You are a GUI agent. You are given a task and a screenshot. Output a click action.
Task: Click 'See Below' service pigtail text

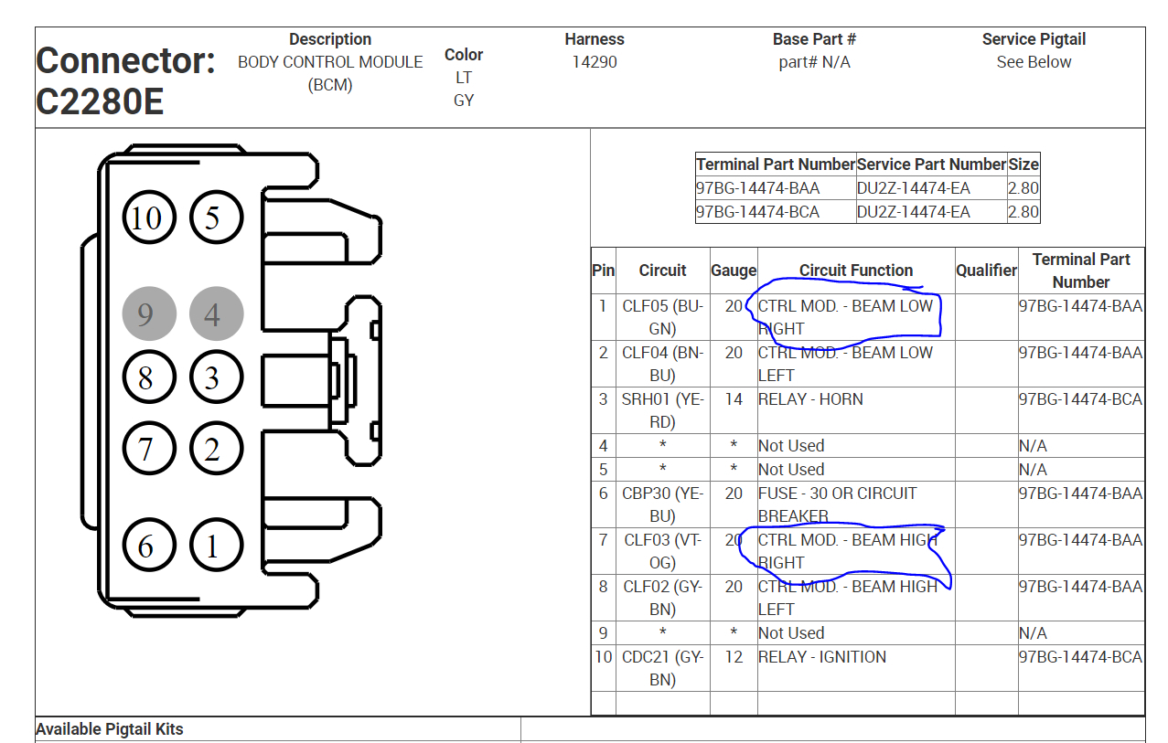coord(1034,62)
